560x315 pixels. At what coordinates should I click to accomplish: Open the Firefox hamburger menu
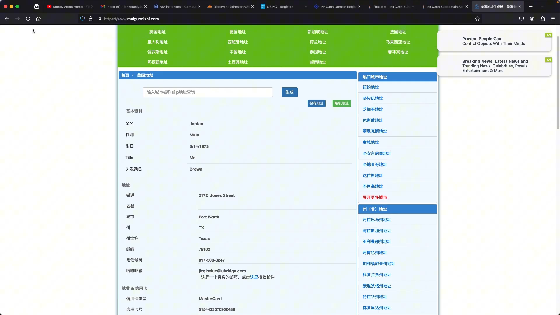click(x=553, y=19)
